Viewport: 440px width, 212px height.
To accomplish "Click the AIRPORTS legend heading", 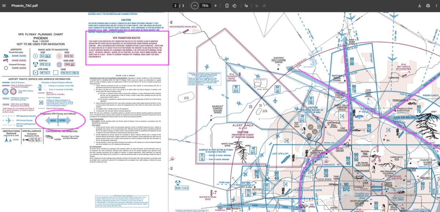I will pos(16,50).
